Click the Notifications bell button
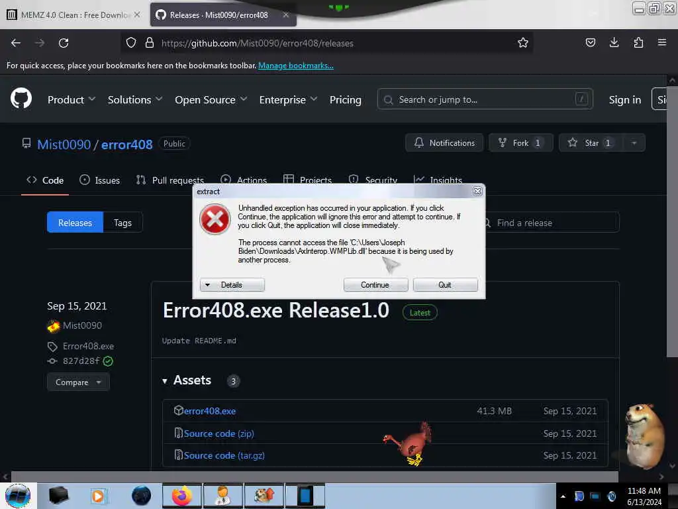Image resolution: width=678 pixels, height=509 pixels. pyautogui.click(x=444, y=143)
